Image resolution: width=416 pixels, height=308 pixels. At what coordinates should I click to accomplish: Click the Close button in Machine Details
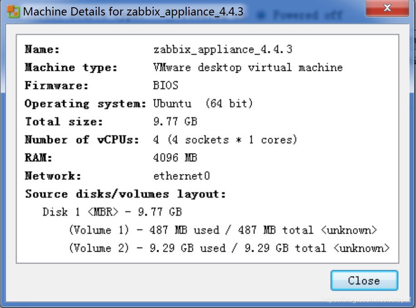[364, 280]
